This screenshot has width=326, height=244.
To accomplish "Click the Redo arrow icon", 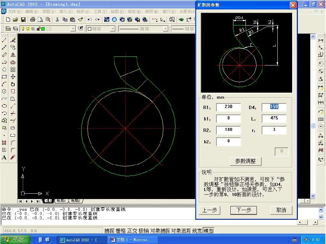I will click(x=97, y=19).
